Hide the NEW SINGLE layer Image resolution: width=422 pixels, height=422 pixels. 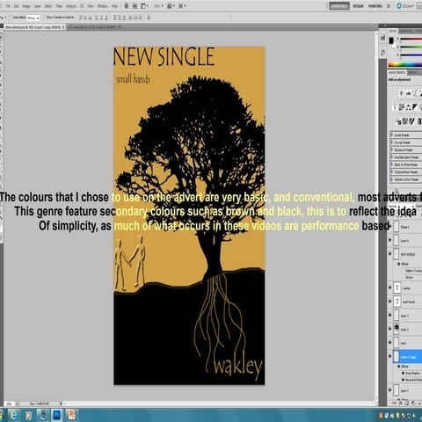tap(390, 254)
